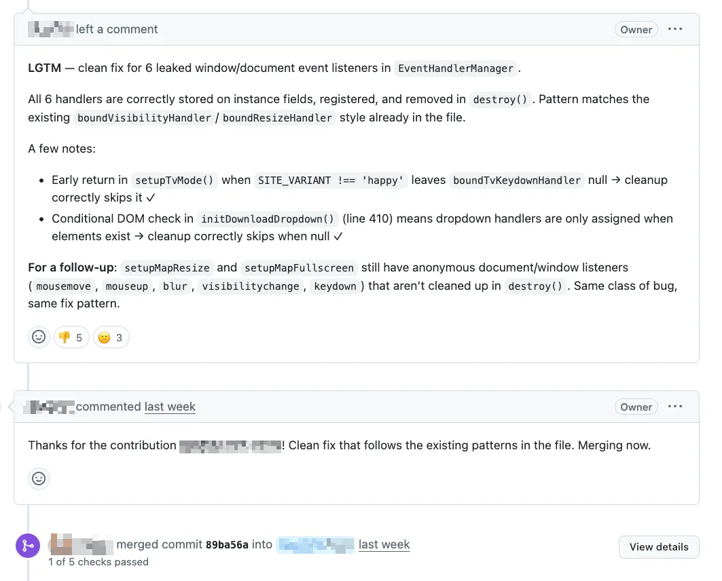The width and height of the screenshot is (722, 581).
Task: Click the Owner badge on first comment
Action: pyautogui.click(x=636, y=29)
